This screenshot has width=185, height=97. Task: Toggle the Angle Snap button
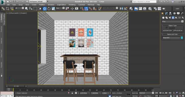click(x=86, y=8)
